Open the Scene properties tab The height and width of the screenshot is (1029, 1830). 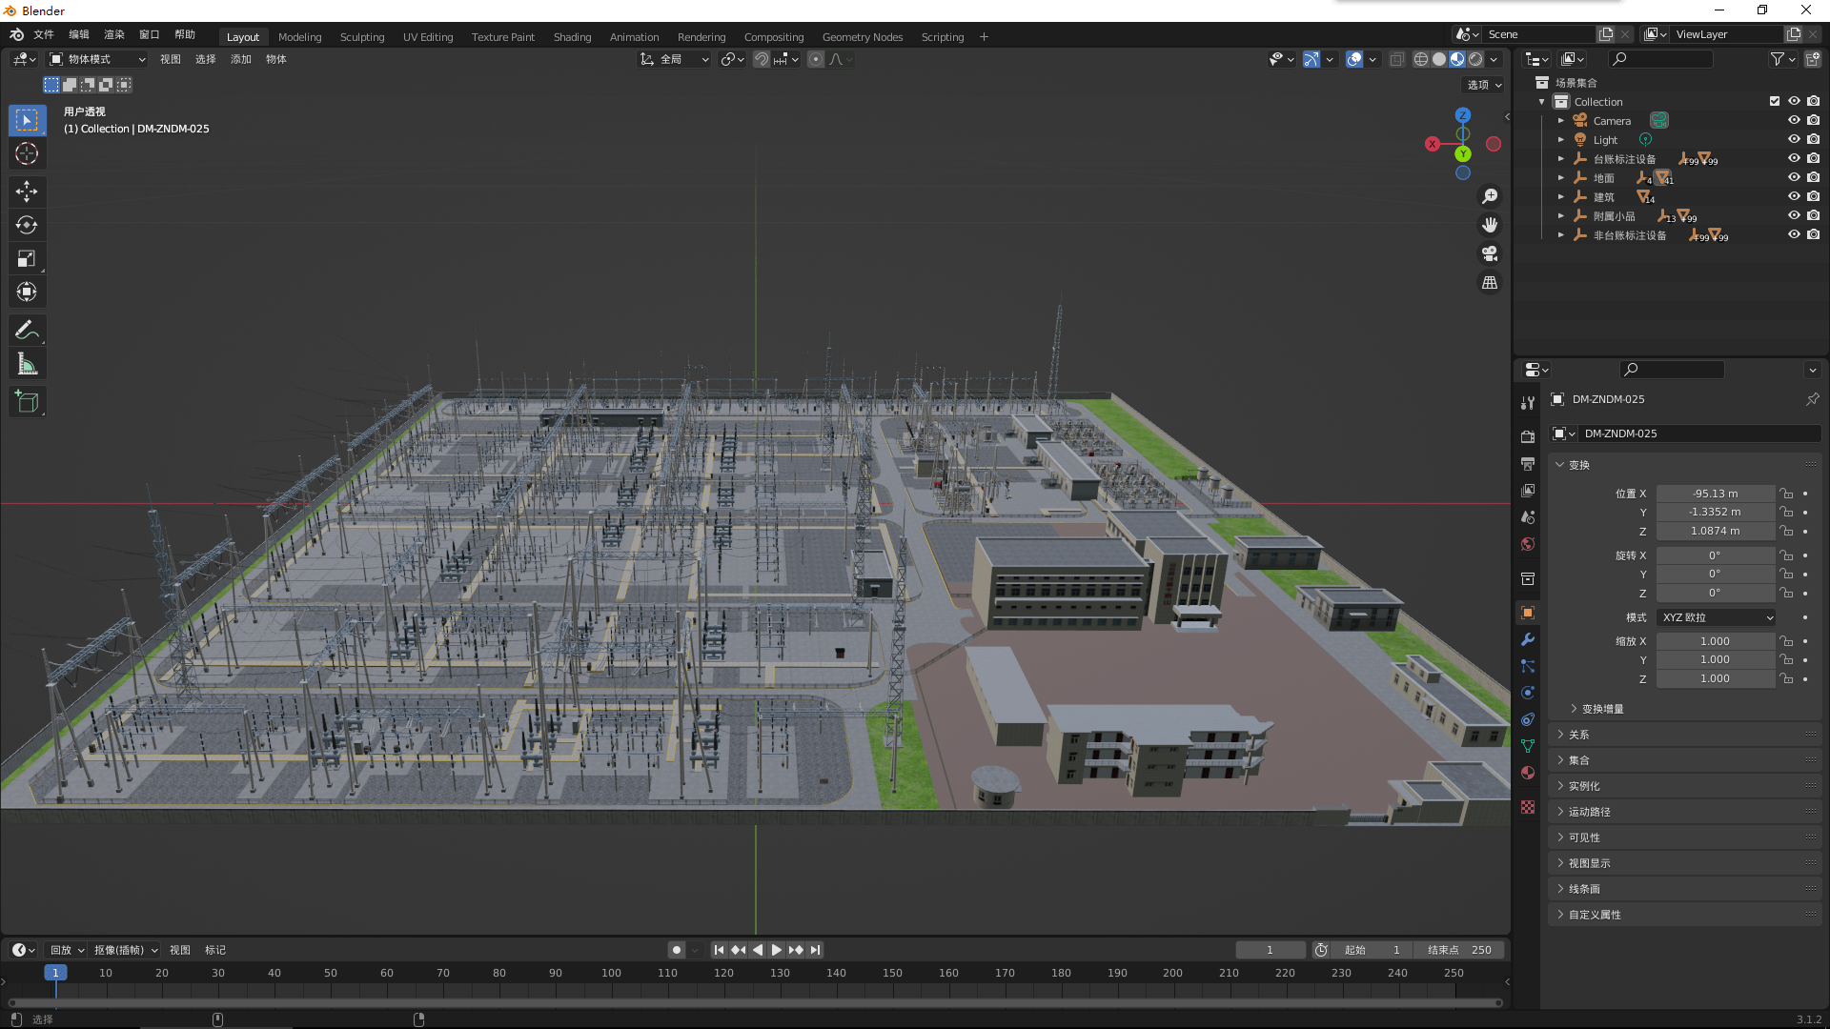1528,516
